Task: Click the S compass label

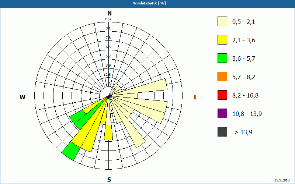Action: 109,180
